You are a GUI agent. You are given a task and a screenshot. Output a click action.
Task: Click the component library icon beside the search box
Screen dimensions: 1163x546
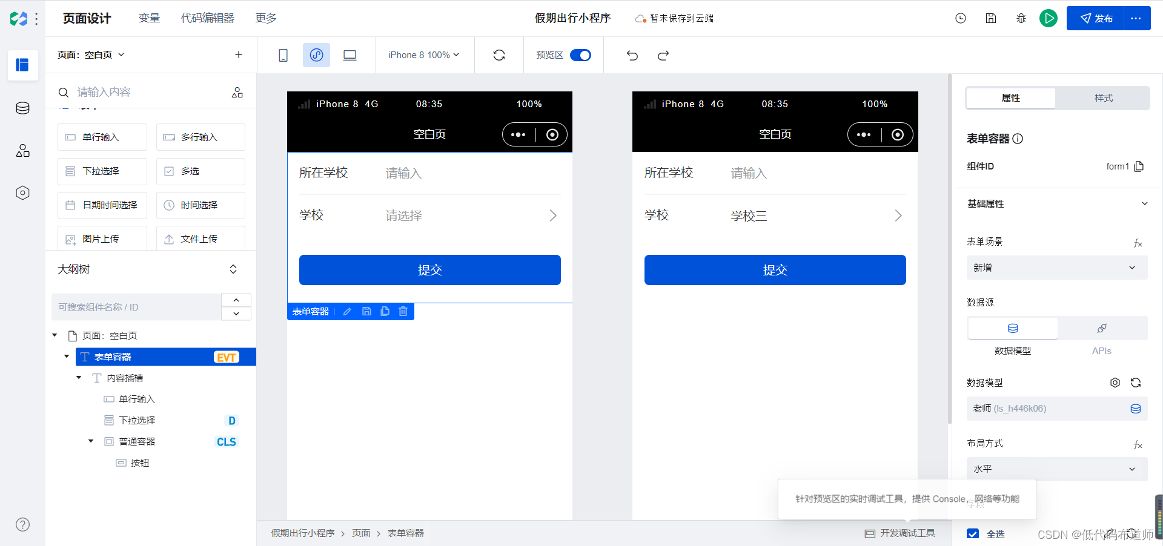click(237, 92)
